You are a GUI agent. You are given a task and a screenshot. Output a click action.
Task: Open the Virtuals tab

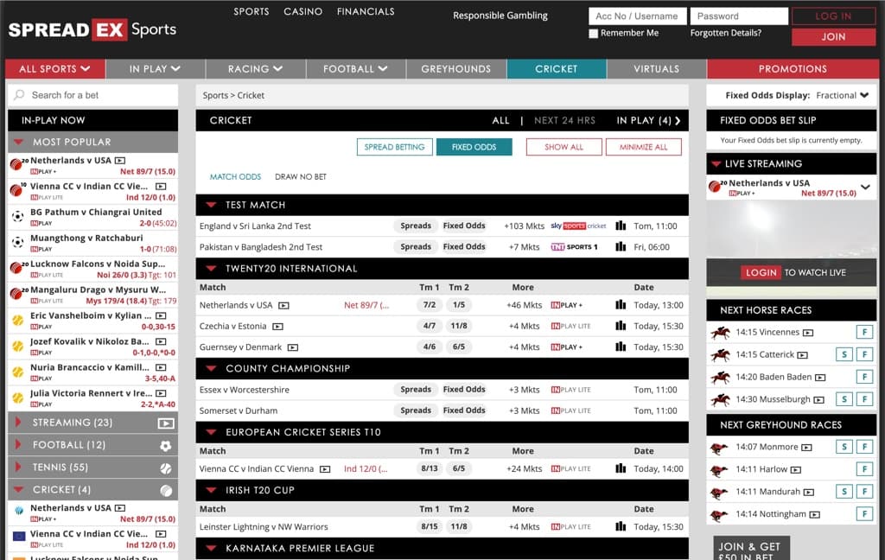(657, 69)
